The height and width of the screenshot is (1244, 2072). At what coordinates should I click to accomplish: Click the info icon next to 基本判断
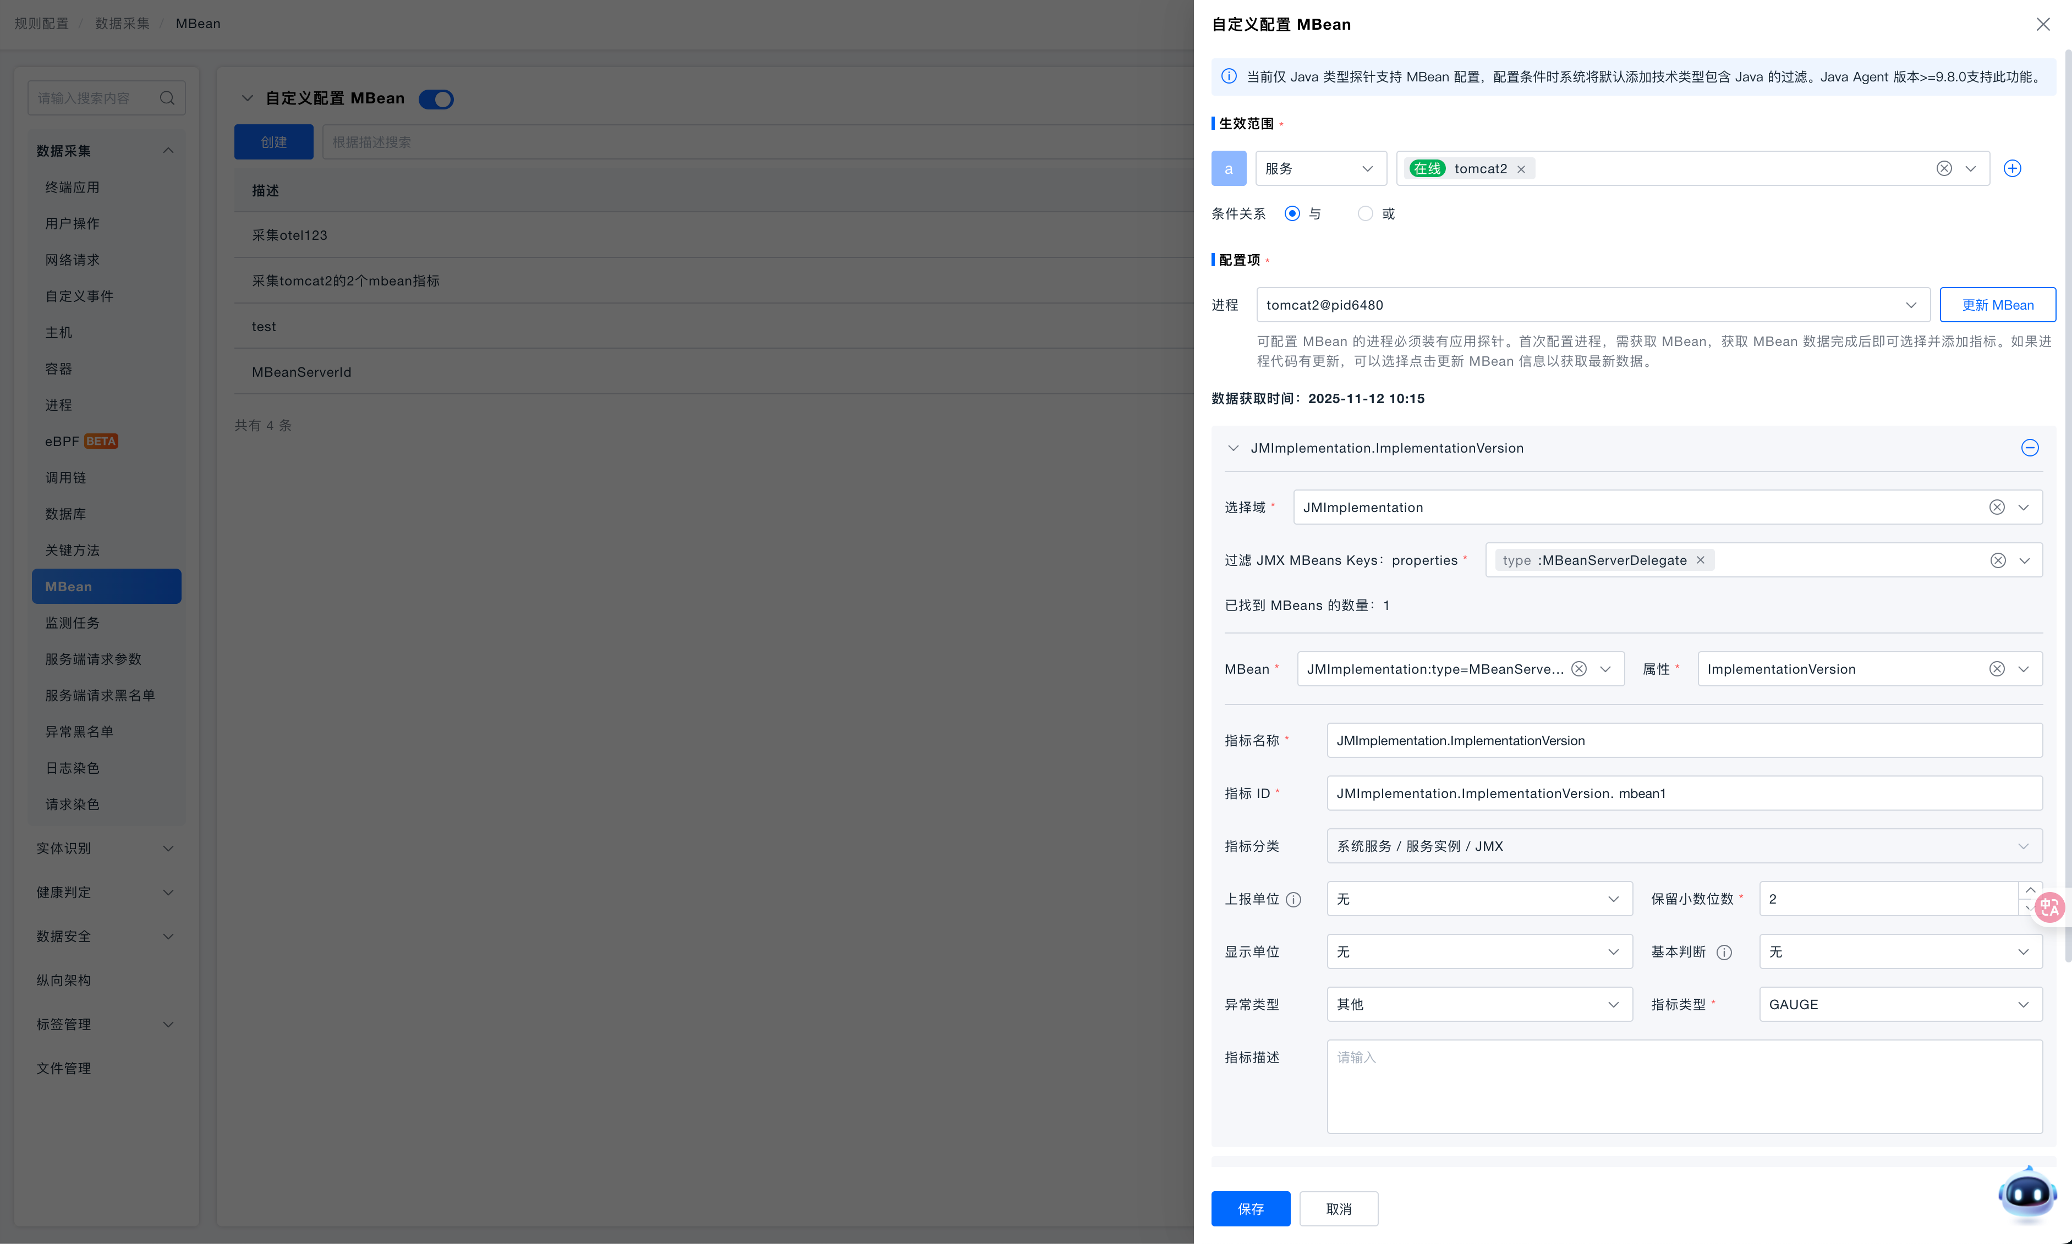tap(1724, 953)
